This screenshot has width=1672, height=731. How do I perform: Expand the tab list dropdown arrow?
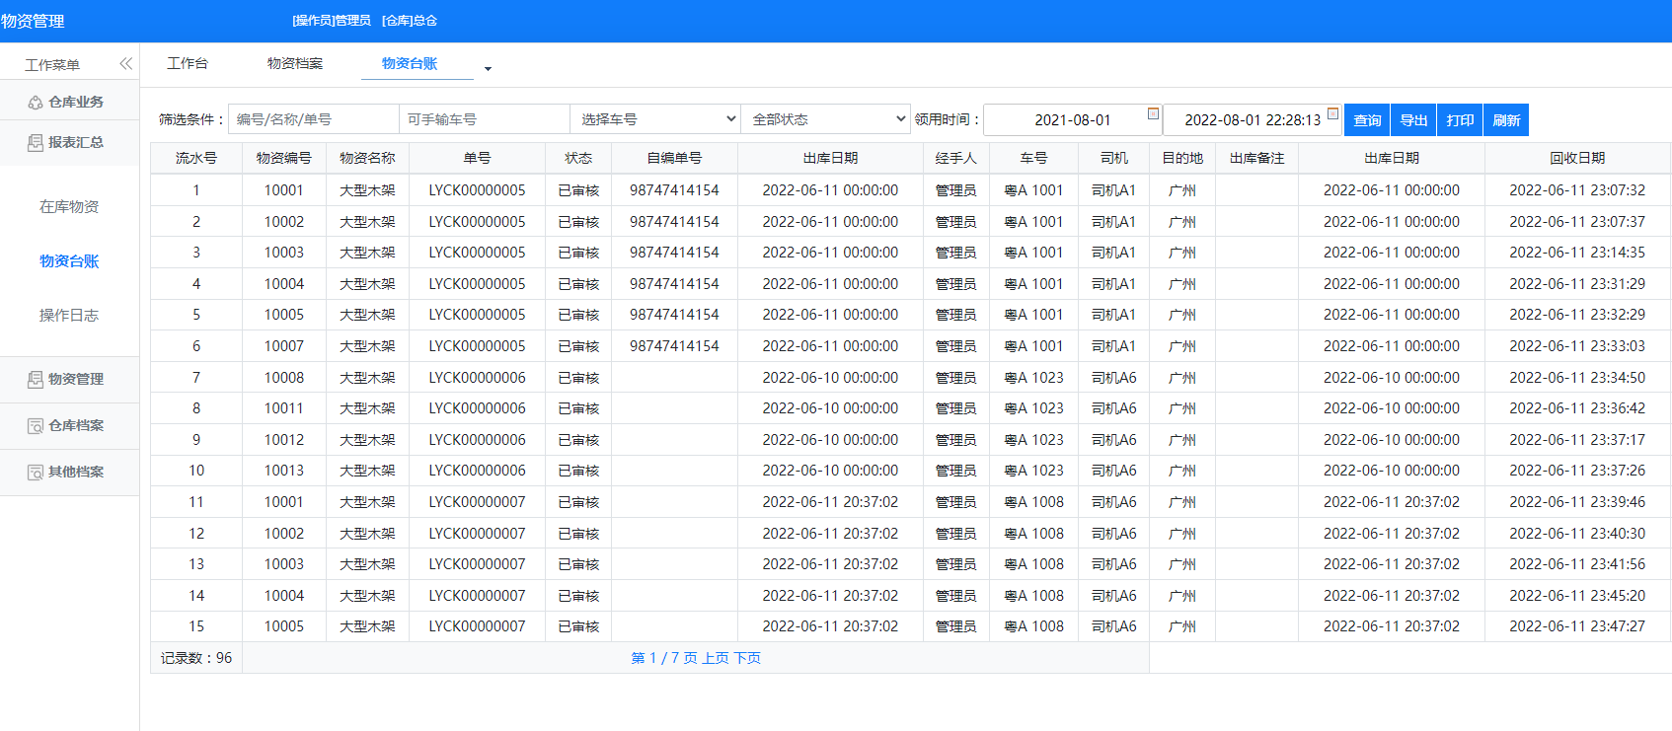tap(488, 69)
